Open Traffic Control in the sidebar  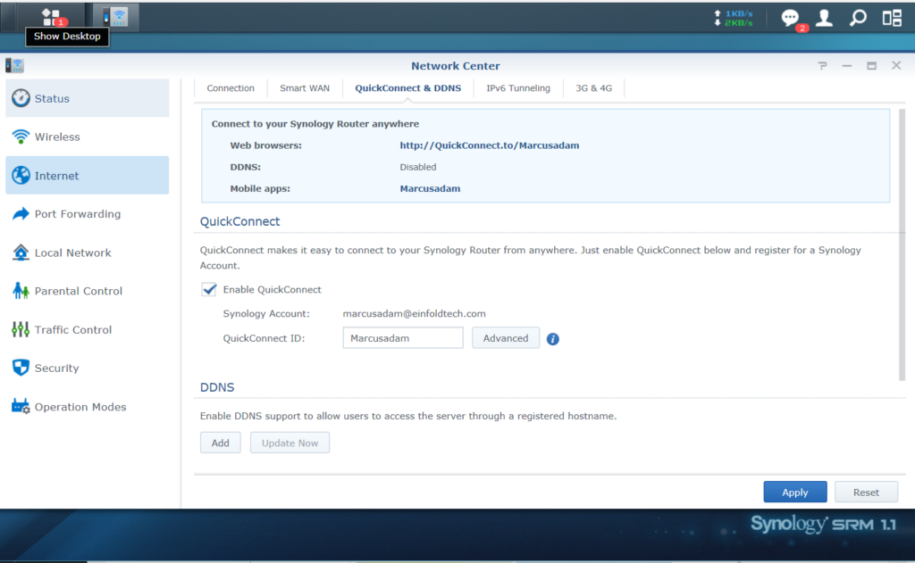tap(88, 329)
